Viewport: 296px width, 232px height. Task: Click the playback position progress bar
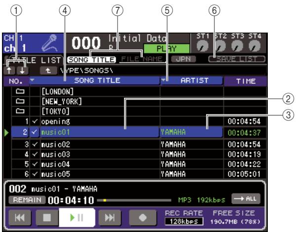click(x=134, y=200)
